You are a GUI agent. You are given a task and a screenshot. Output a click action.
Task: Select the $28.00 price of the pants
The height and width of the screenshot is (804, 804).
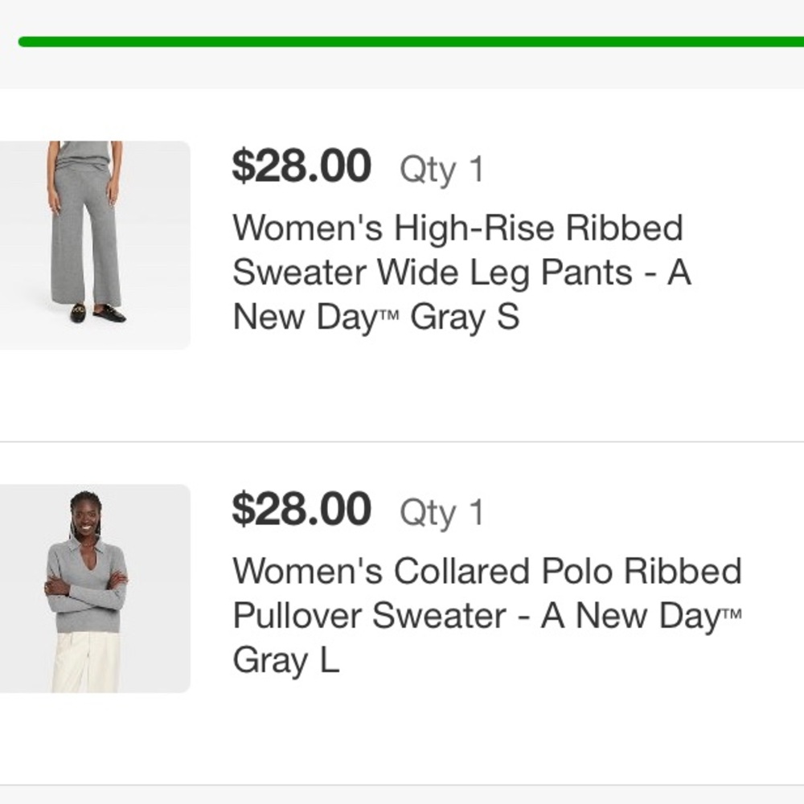click(x=301, y=166)
